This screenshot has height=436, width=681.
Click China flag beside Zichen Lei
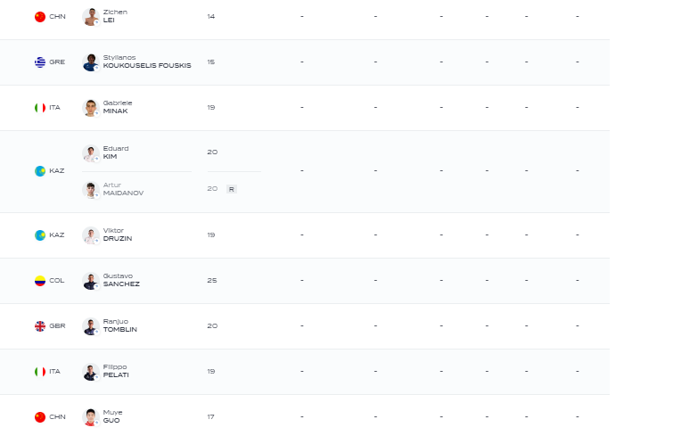tap(40, 17)
